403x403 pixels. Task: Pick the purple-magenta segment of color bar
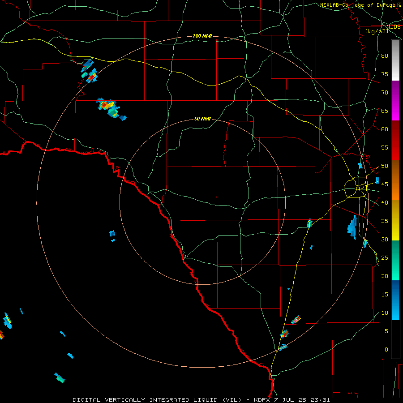click(x=395, y=100)
